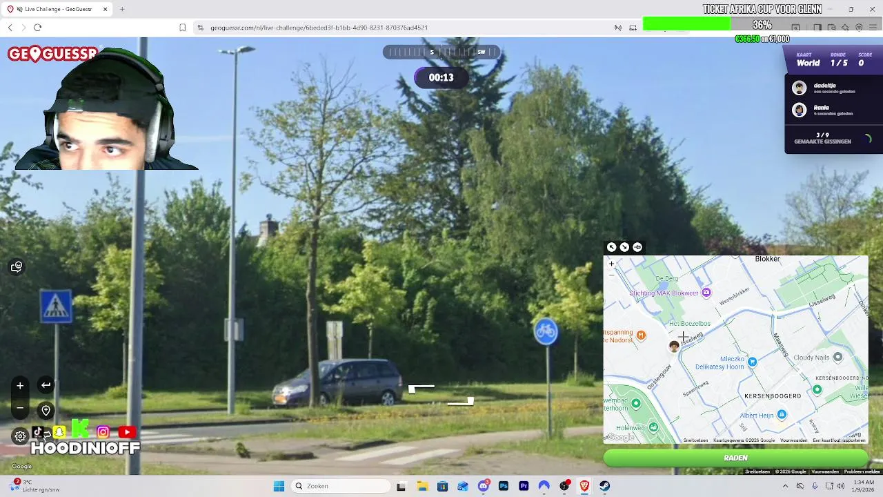This screenshot has height=497, width=883.
Task: Open File Explorer from the taskbar
Action: (421, 486)
